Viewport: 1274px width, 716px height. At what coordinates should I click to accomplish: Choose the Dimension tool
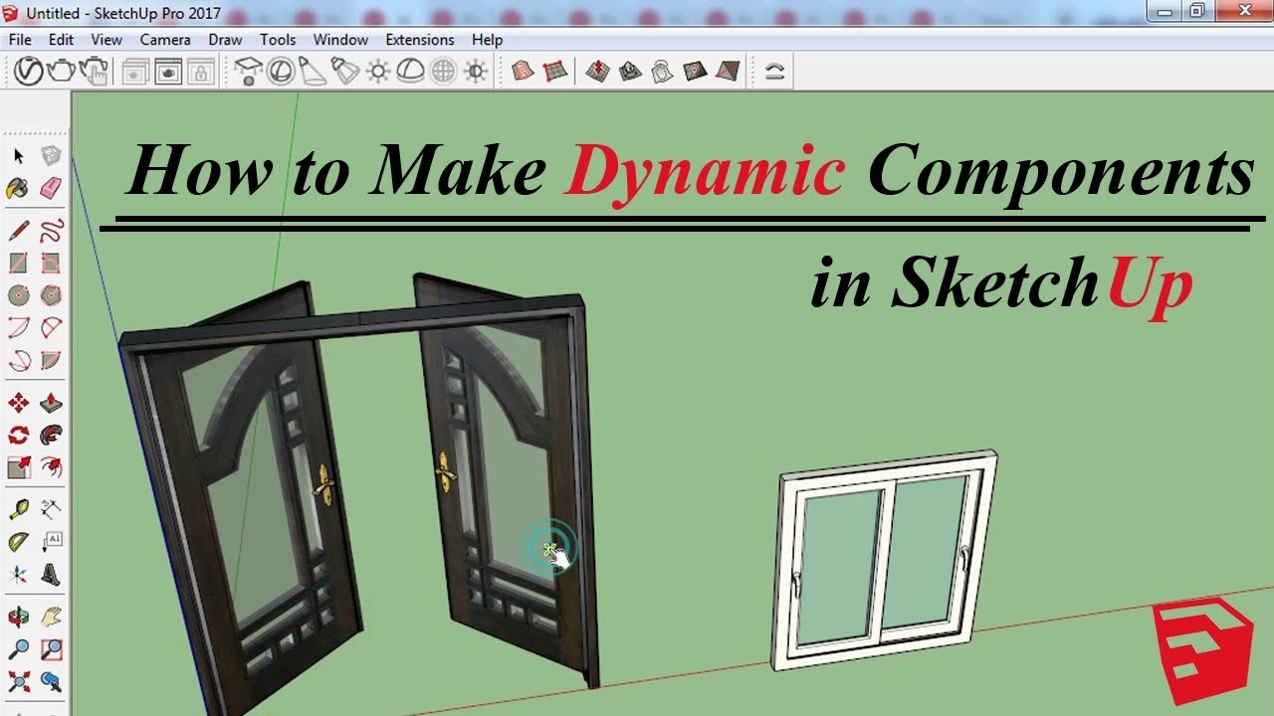point(51,510)
